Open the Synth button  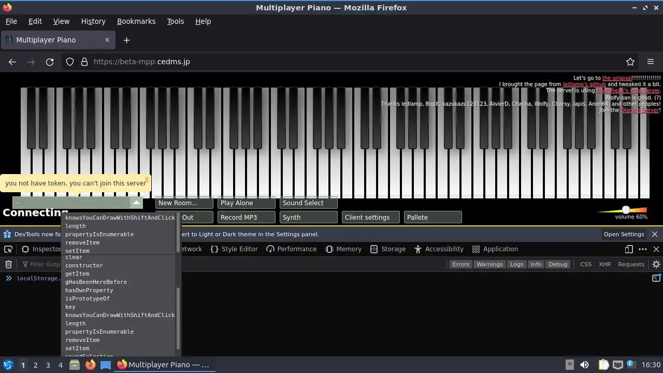pyautogui.click(x=309, y=218)
